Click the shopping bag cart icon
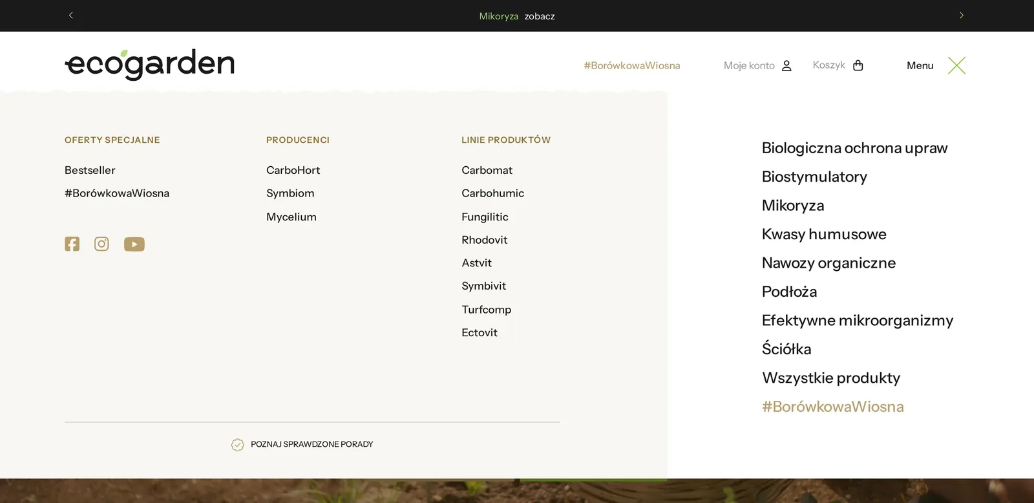The height and width of the screenshot is (503, 1034). click(x=858, y=65)
